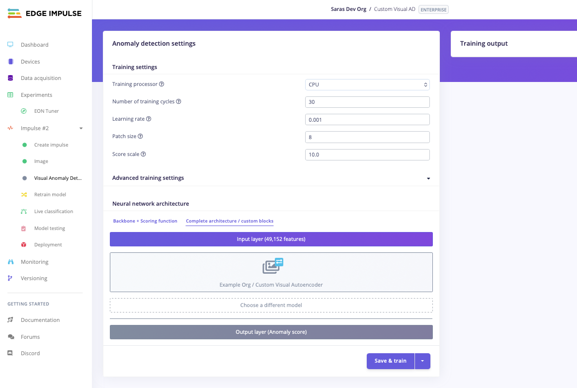Click the Model testing clipboard icon

click(23, 229)
